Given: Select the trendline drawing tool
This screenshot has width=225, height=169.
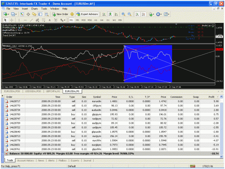Looking at the screenshot, I should pyautogui.click(x=31, y=20).
